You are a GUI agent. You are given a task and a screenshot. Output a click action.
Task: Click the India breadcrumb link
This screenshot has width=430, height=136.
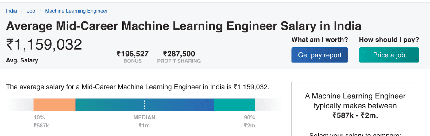click(11, 11)
